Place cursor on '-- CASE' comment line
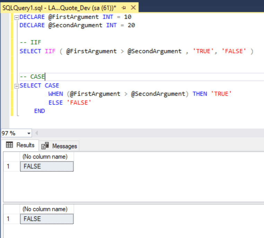Image resolution: width=264 pixels, height=238 pixels. pyautogui.click(x=32, y=77)
